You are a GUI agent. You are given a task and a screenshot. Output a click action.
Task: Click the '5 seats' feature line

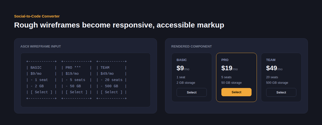[226, 77]
